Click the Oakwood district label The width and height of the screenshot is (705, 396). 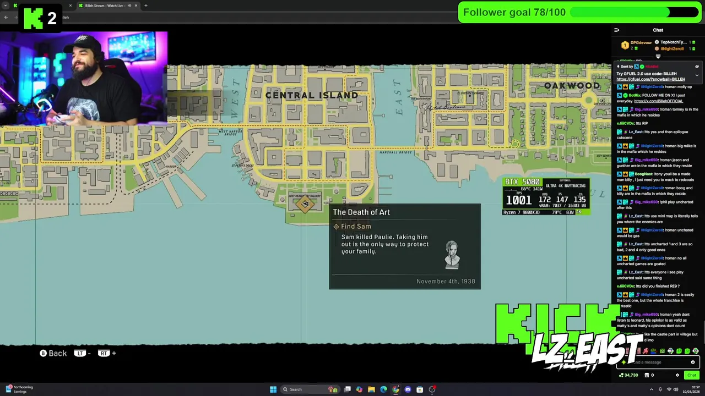pos(572,85)
